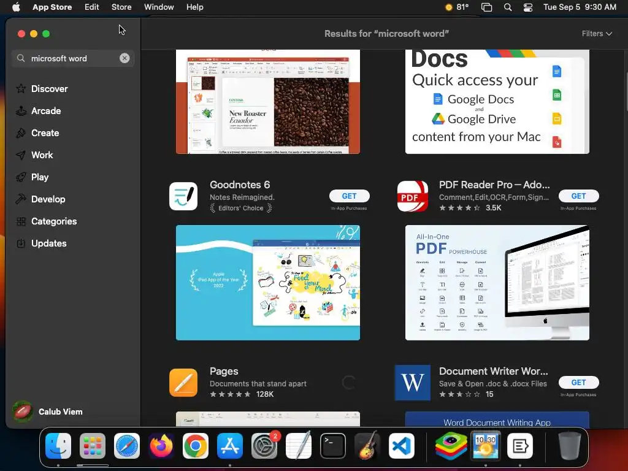
Task: Open the Store menu
Action: [x=121, y=7]
